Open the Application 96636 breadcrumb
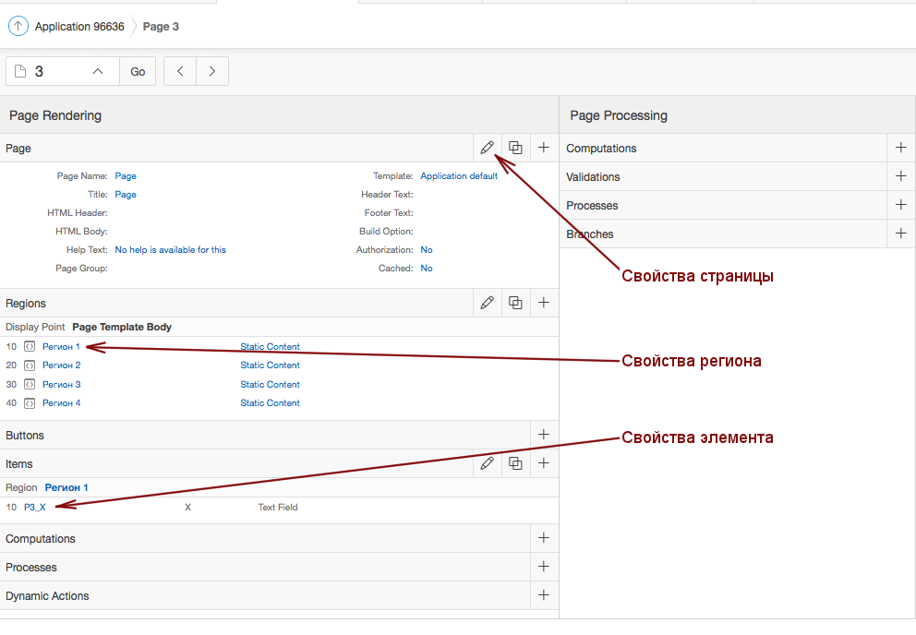Screen dimensions: 916x635 [79, 27]
